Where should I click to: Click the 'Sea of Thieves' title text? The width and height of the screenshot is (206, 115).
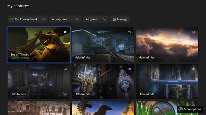pos(20,55)
